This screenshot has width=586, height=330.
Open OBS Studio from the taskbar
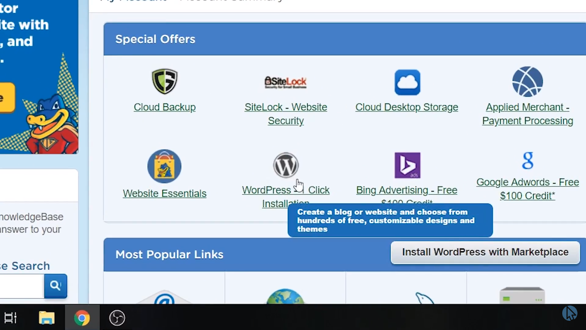pyautogui.click(x=117, y=318)
